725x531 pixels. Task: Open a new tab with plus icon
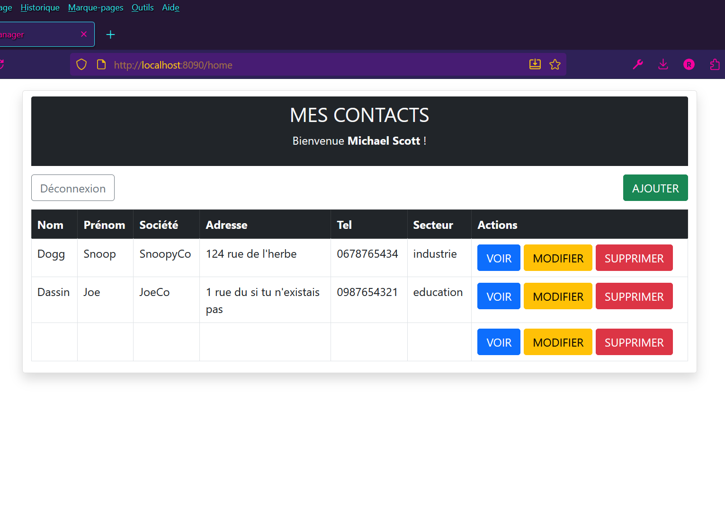click(110, 35)
